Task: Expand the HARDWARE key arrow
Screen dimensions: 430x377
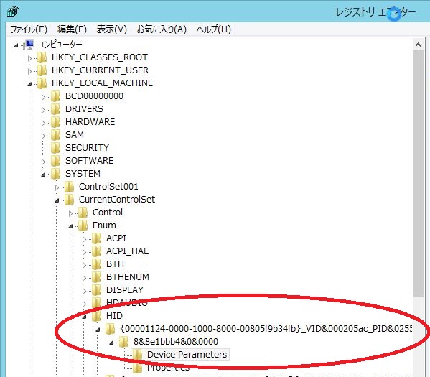Action: (x=43, y=123)
